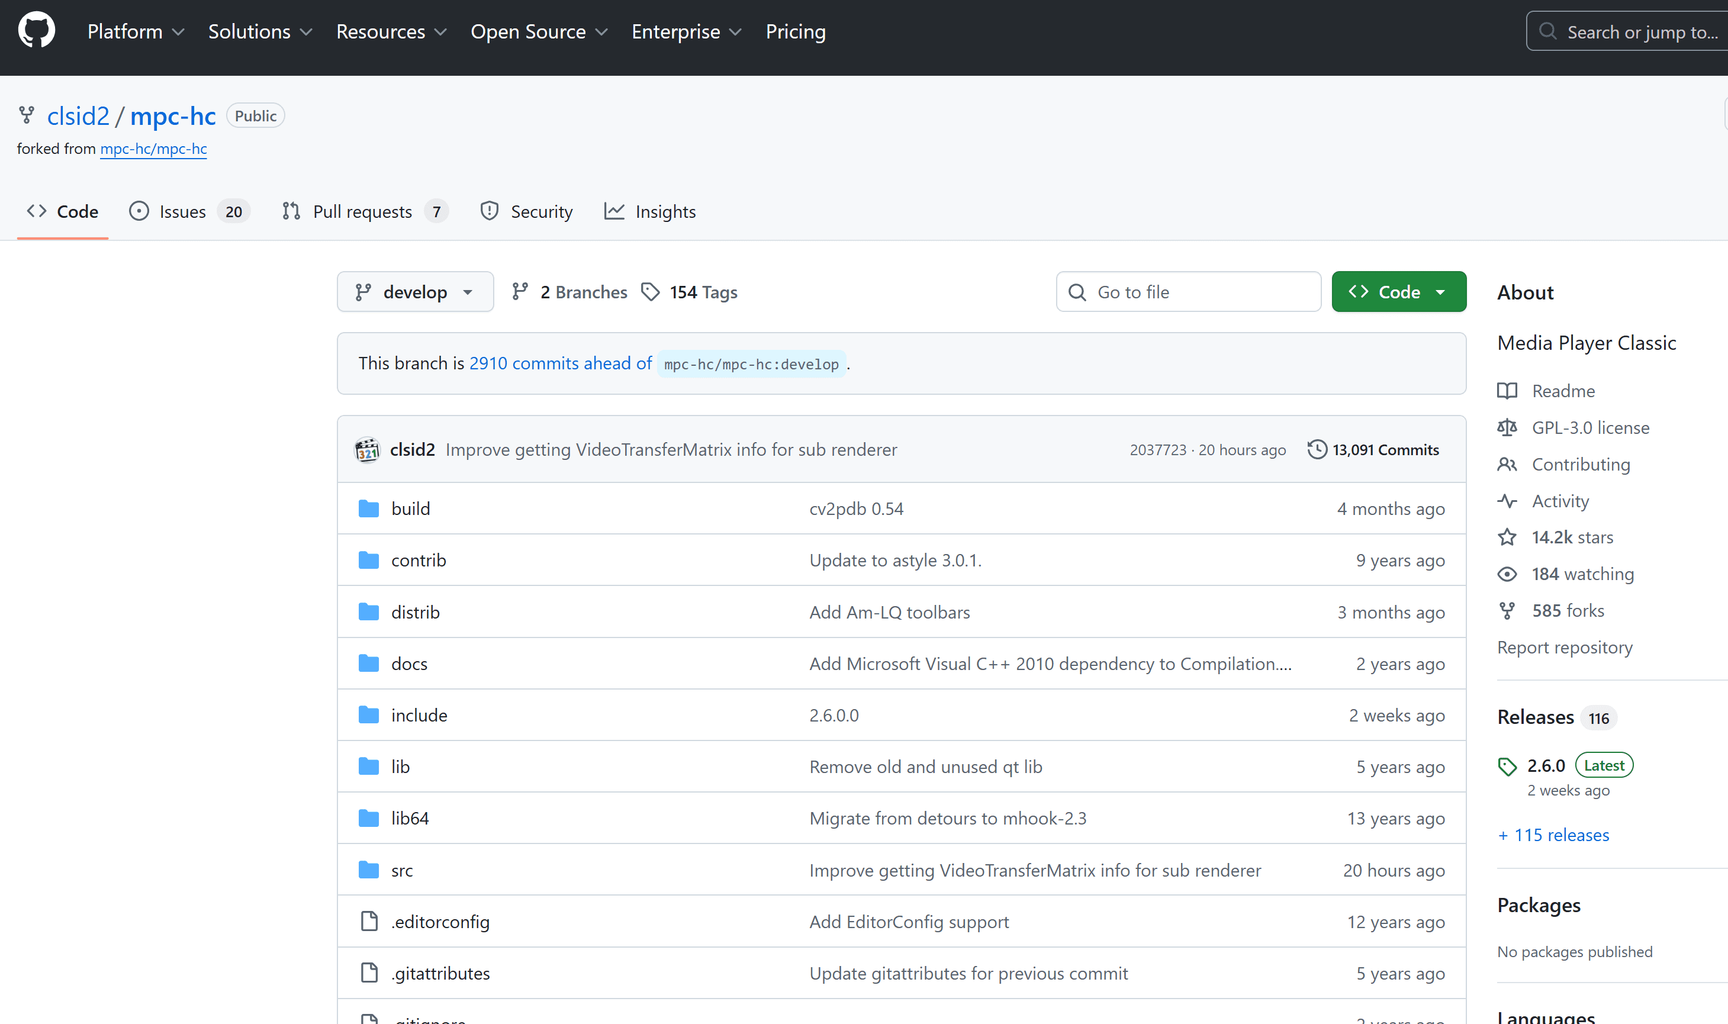Open the develop branch selector dropdown
The height and width of the screenshot is (1024, 1728).
tap(415, 292)
